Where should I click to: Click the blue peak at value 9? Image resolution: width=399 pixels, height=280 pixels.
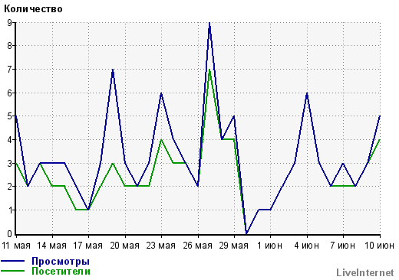click(209, 24)
